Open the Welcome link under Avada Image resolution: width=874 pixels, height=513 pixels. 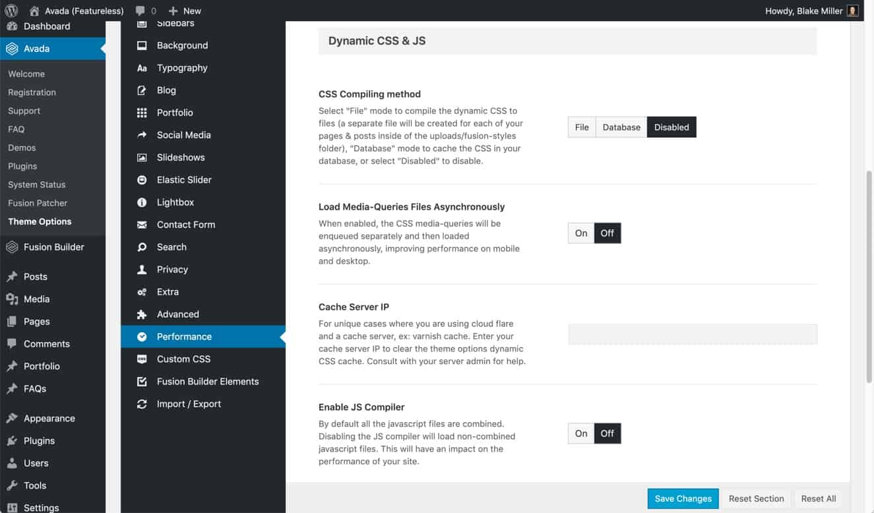point(26,74)
